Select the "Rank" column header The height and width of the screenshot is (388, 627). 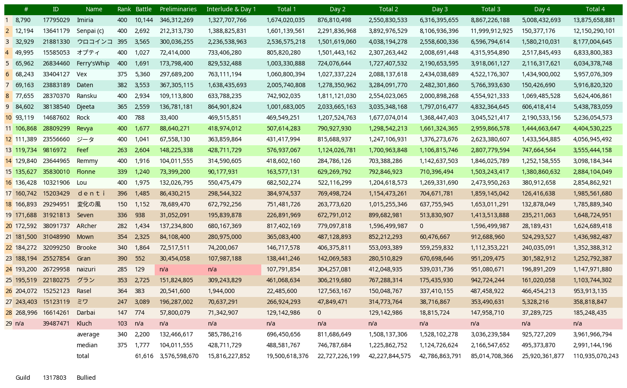click(124, 9)
